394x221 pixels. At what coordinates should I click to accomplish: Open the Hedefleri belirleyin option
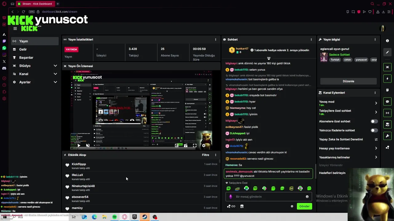pyautogui.click(x=332, y=173)
